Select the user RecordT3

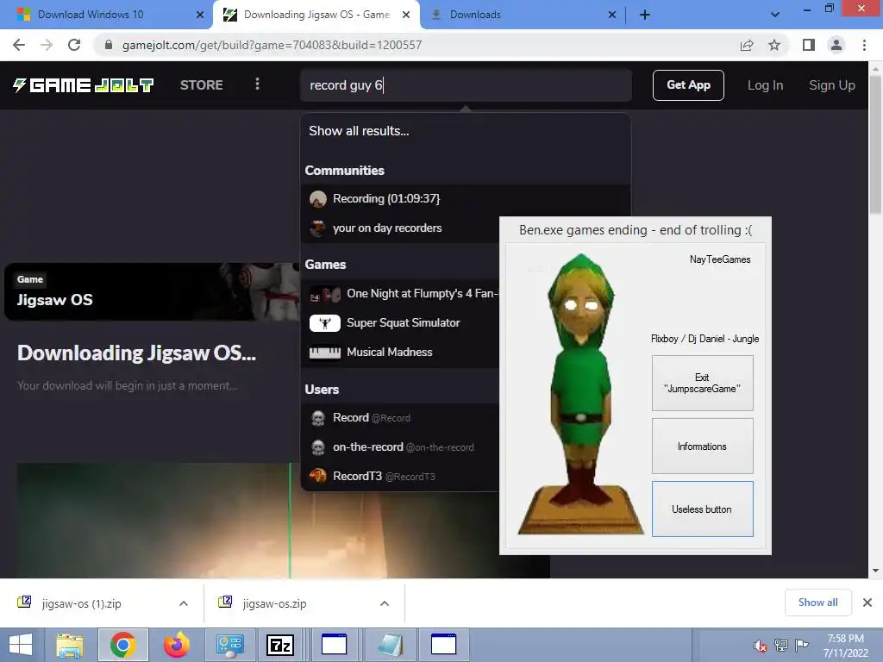[x=400, y=476]
